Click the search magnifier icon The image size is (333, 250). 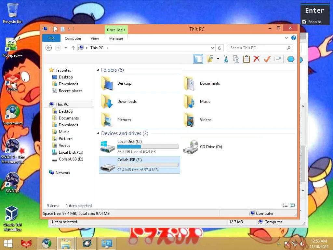pyautogui.click(x=289, y=48)
